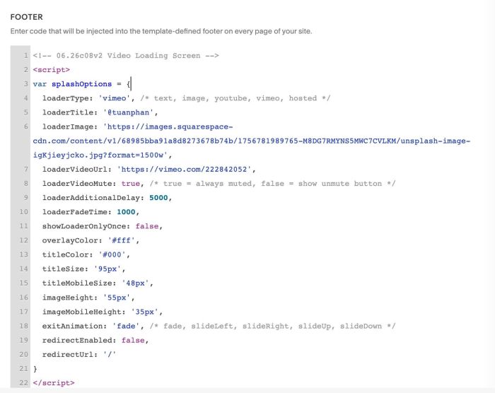The image size is (495, 393).
Task: Click the showLoaderOnlyOnce property name
Action: pos(84,226)
